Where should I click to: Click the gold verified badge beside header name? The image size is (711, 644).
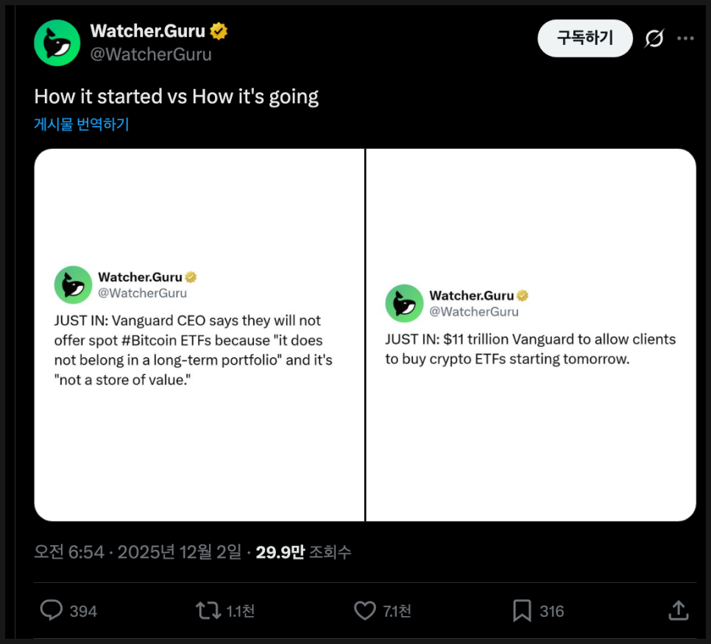(219, 31)
